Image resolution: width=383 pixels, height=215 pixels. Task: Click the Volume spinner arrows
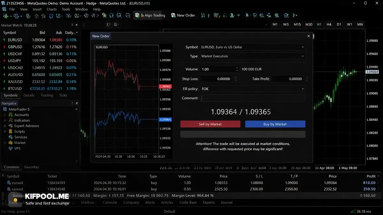237,69
